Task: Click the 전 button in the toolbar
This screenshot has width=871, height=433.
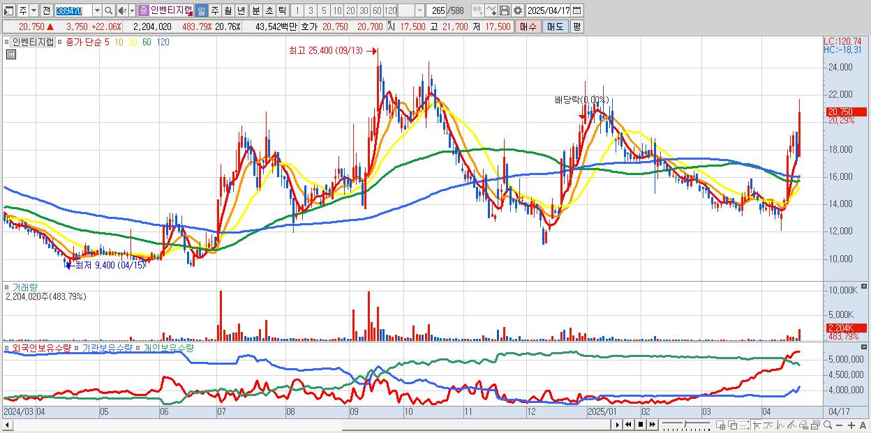Action: 46,10
